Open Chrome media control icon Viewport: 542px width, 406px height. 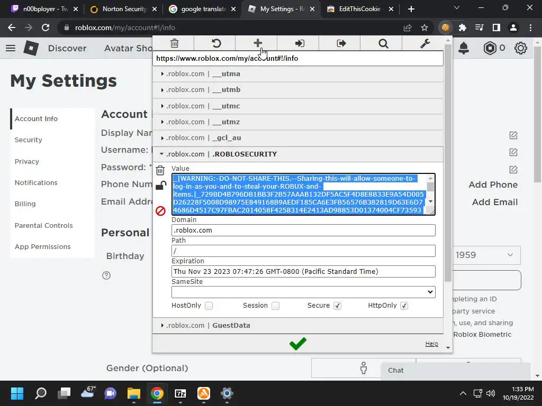[479, 27]
